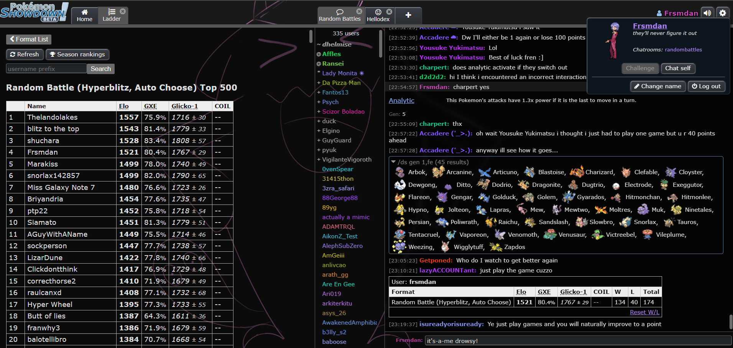Close the Helldex tab

(389, 12)
